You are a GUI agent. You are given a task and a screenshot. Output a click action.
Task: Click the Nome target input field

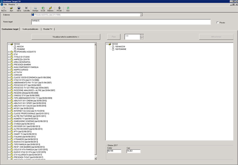click(x=120, y=22)
